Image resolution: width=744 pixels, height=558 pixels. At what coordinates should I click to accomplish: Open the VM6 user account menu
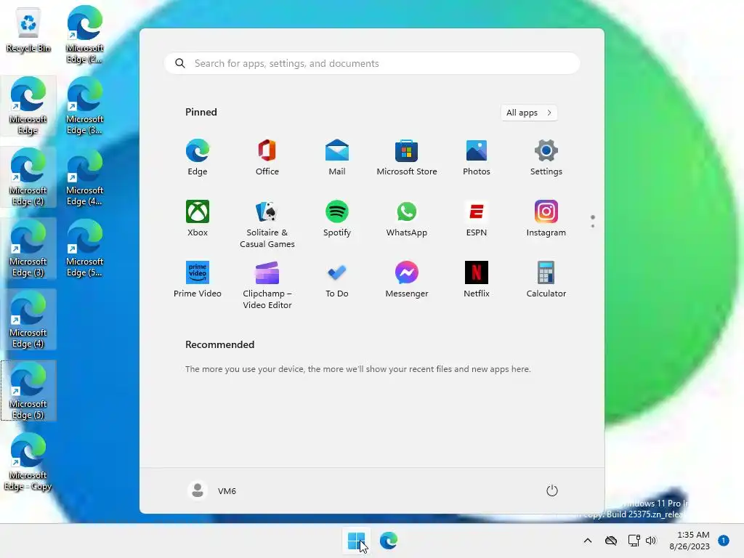tap(212, 490)
